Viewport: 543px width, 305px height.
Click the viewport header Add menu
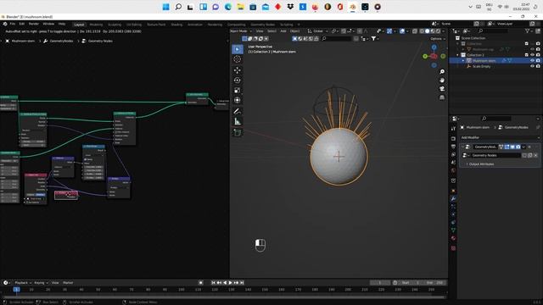283,31
